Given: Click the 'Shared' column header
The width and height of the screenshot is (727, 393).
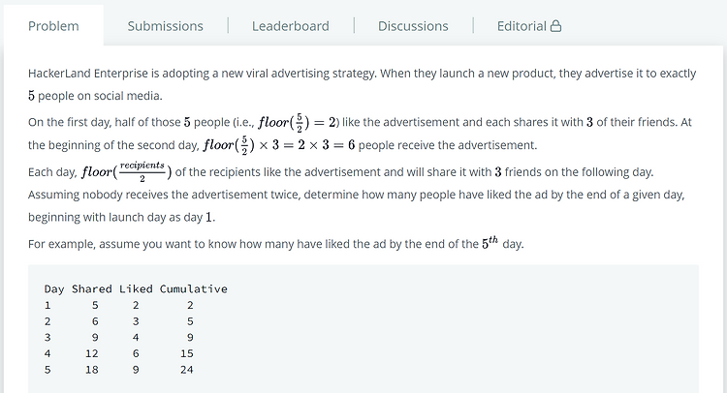Looking at the screenshot, I should (91, 288).
